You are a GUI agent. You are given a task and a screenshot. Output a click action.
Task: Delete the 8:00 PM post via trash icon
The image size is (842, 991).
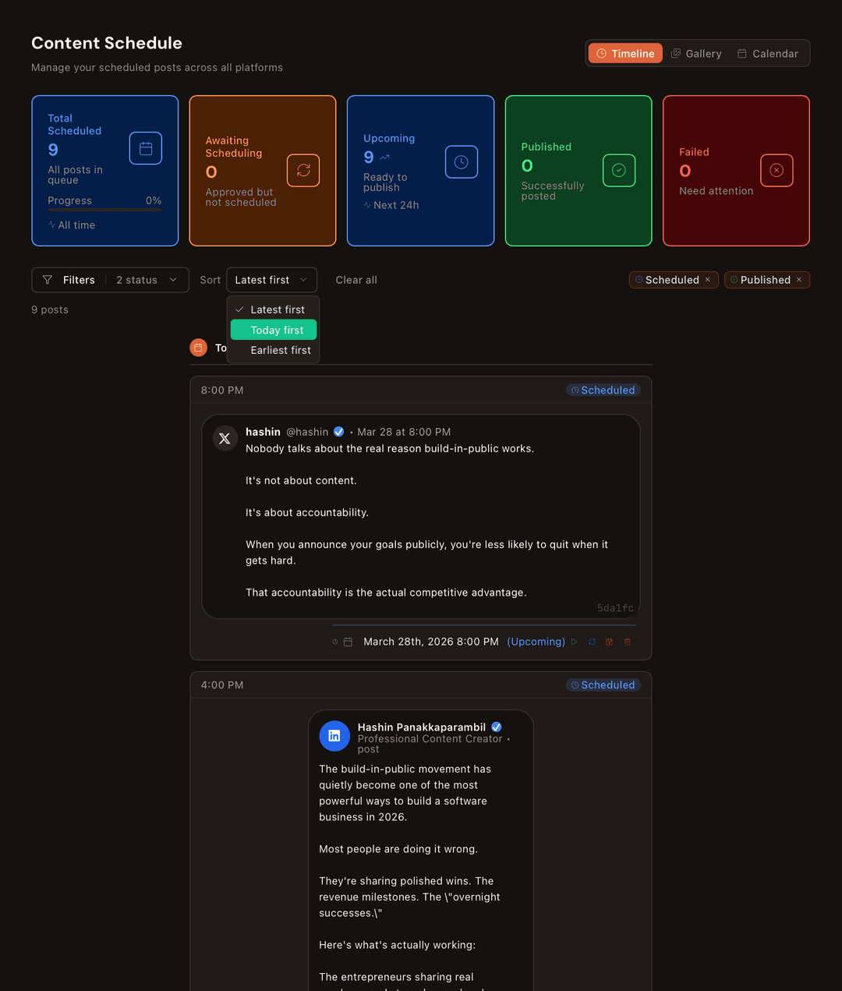[628, 642]
